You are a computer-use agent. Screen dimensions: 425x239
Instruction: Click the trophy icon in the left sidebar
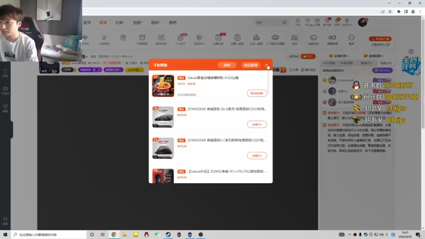pyautogui.click(x=5, y=107)
